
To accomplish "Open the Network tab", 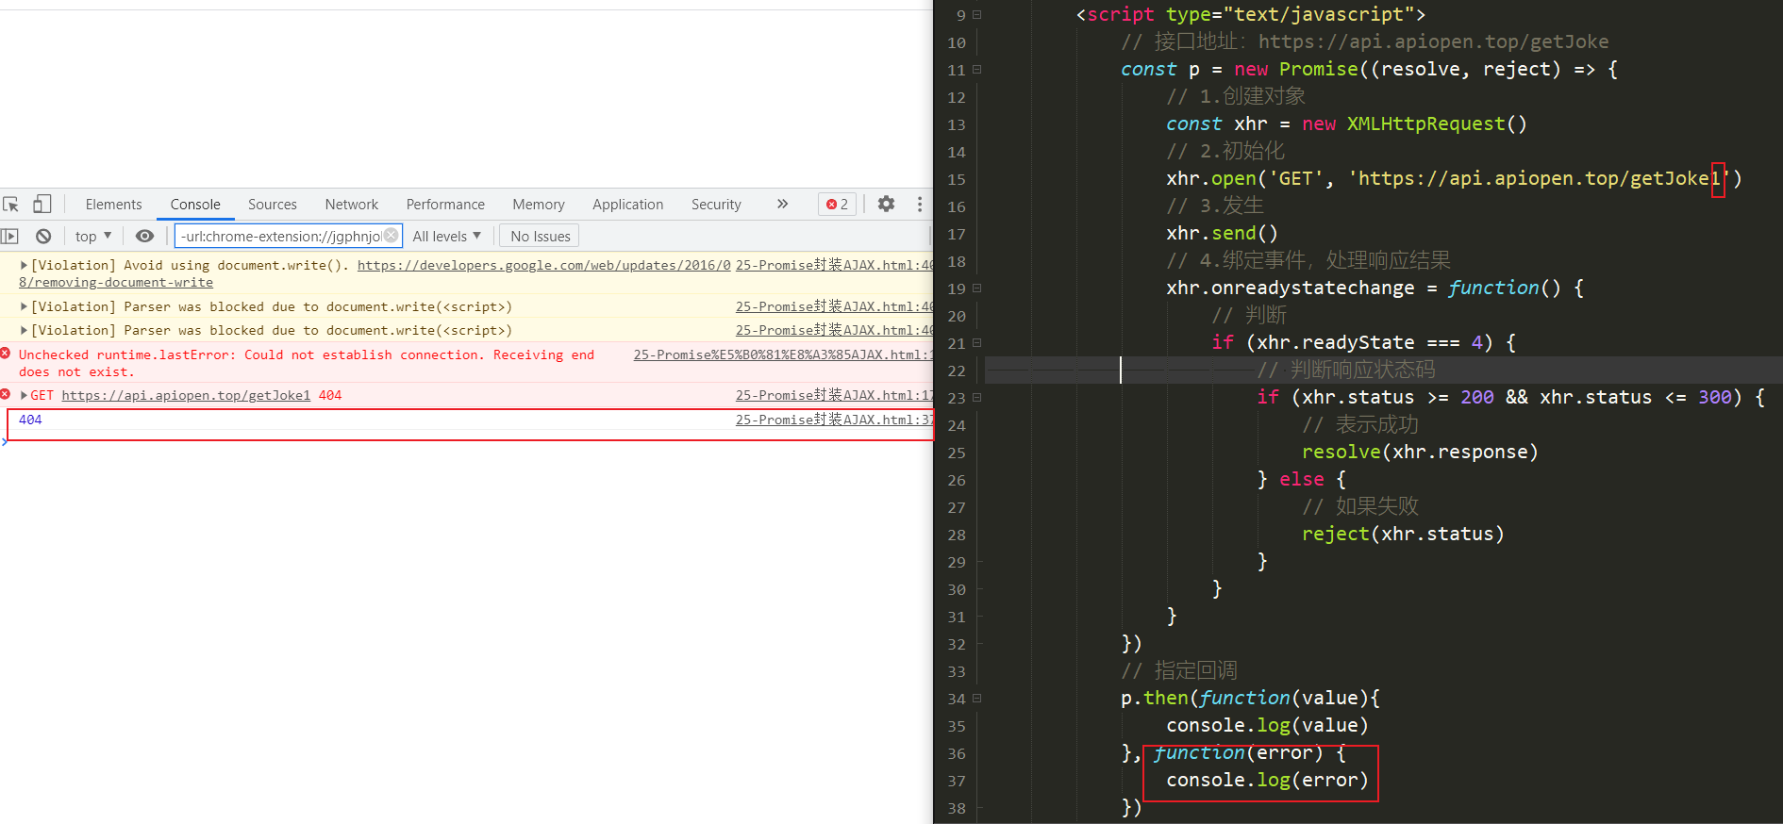I will click(352, 204).
